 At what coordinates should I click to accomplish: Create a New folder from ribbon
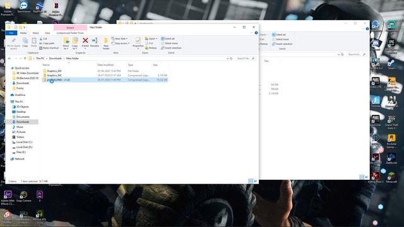106,44
